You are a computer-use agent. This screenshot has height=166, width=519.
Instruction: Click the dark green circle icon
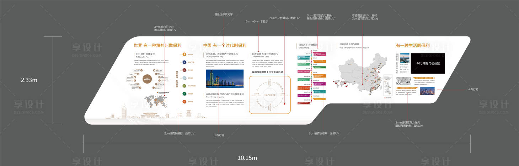click(184, 94)
